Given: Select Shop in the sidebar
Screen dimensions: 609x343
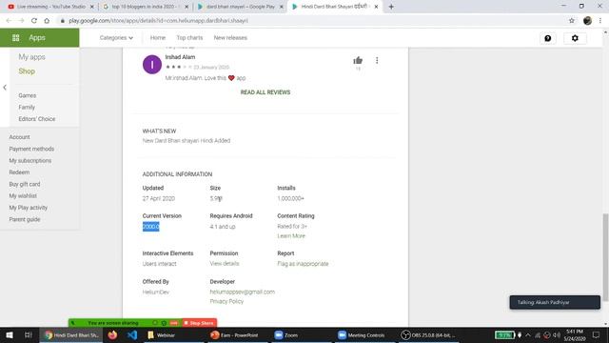Looking at the screenshot, I should coord(27,71).
